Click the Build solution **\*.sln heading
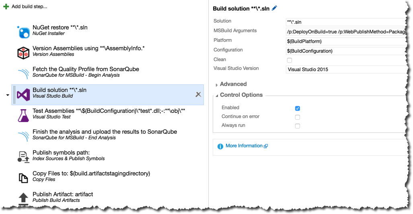413x214 pixels. 241,9
